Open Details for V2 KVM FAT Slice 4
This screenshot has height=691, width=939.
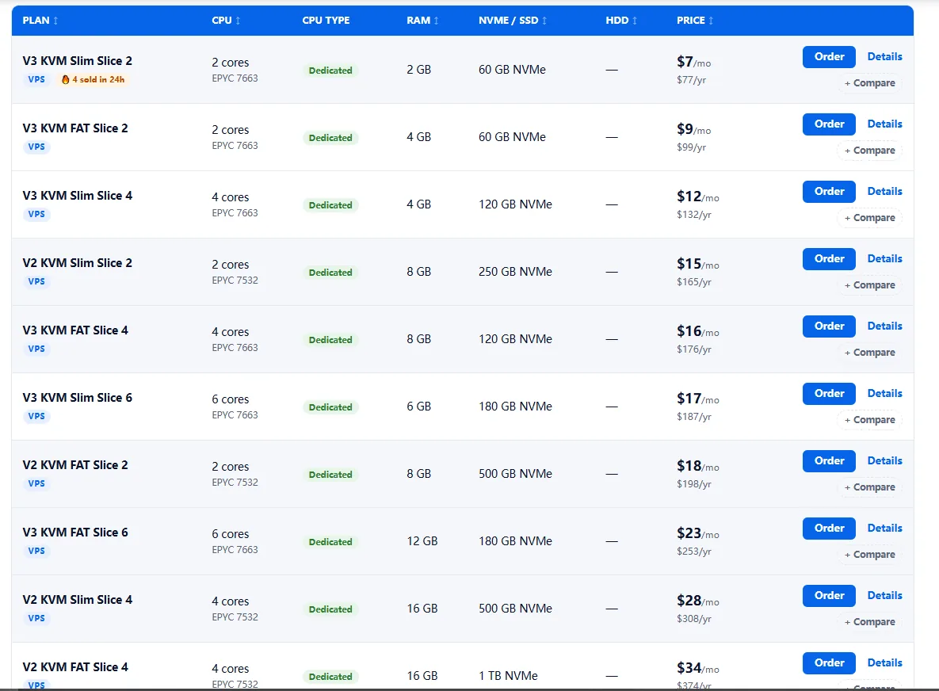pyautogui.click(x=884, y=662)
